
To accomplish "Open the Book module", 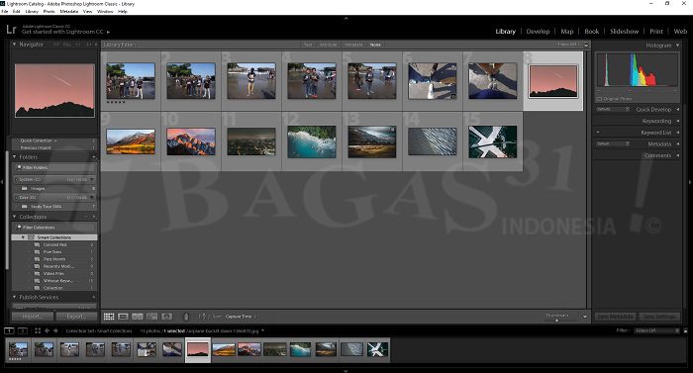I will pos(592,31).
